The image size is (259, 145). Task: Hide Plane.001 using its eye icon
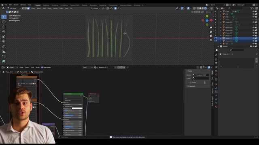pyautogui.click(x=253, y=22)
